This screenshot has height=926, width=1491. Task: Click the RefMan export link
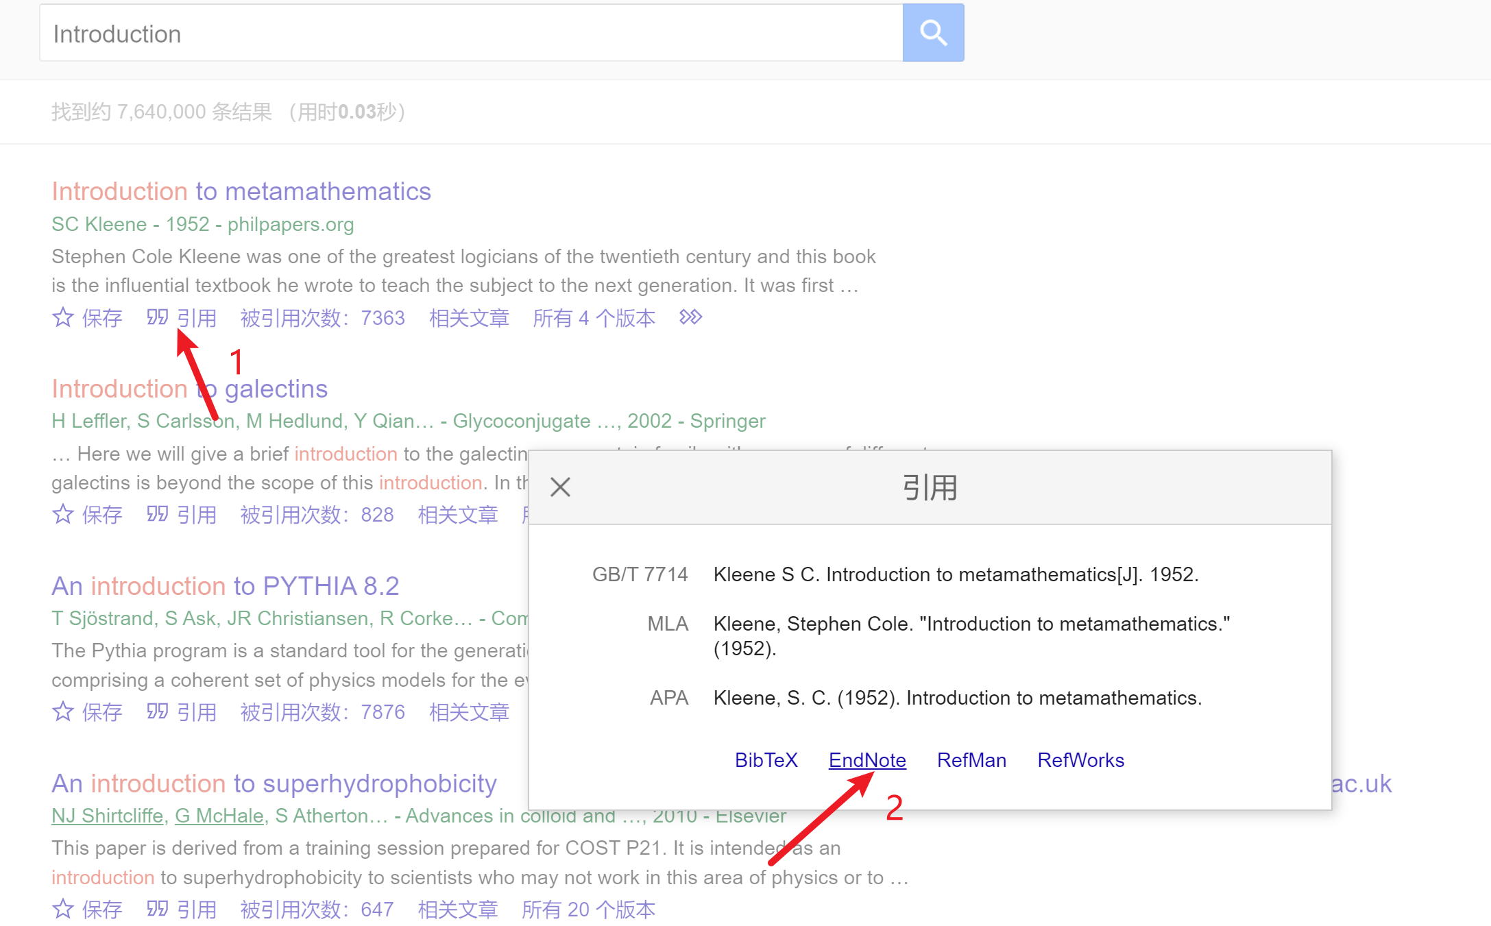[x=971, y=760]
